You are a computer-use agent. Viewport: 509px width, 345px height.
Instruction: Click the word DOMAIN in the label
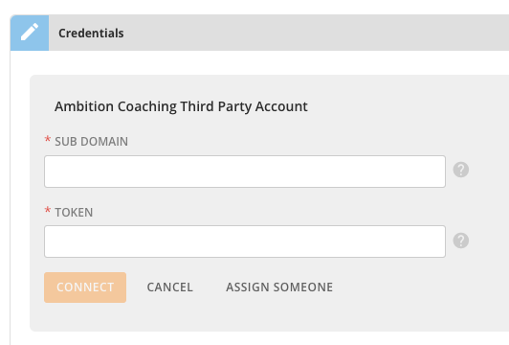pyautogui.click(x=104, y=142)
